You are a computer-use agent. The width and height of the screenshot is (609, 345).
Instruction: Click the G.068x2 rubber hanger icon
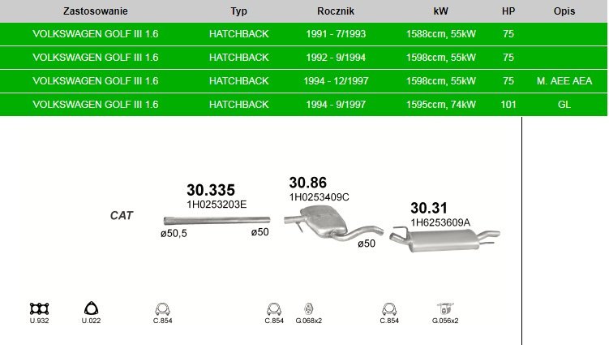click(308, 309)
